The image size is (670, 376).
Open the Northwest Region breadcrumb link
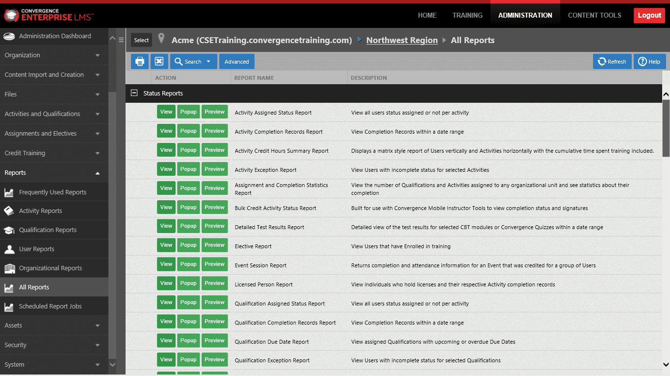point(402,40)
